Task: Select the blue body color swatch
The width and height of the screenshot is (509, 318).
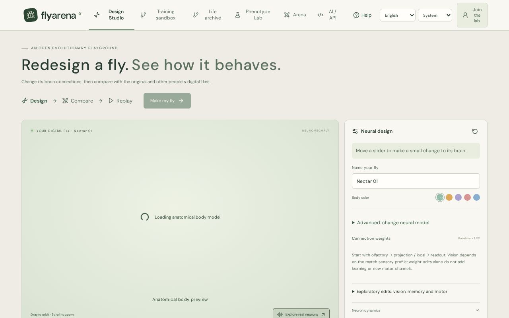Action: pyautogui.click(x=476, y=197)
